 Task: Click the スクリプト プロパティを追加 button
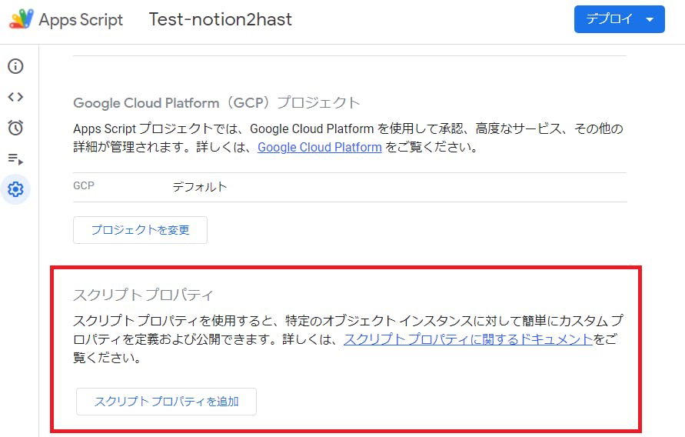(166, 402)
